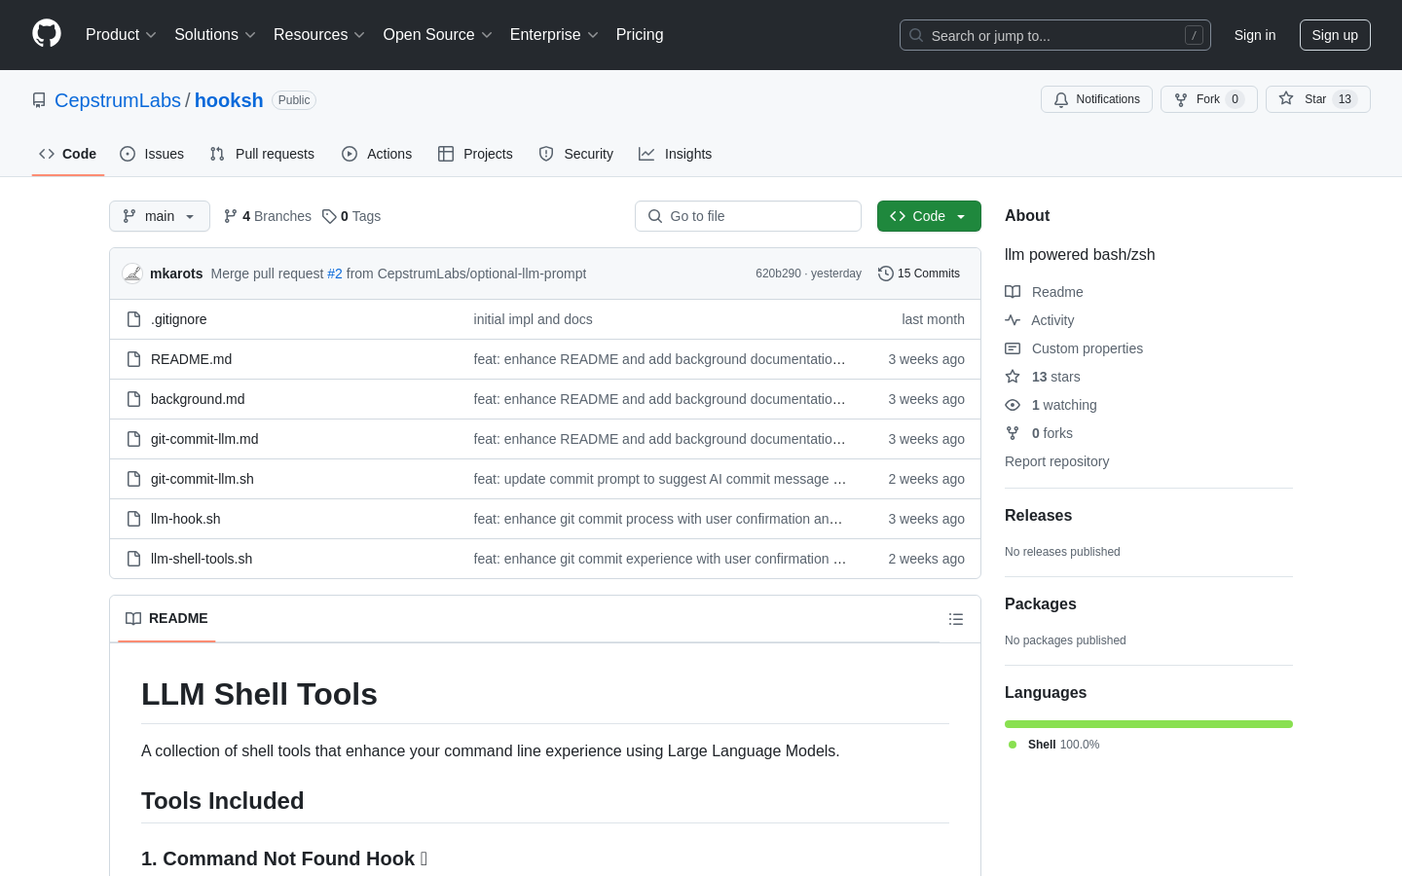Click the star icon in Star button

tap(1286, 99)
